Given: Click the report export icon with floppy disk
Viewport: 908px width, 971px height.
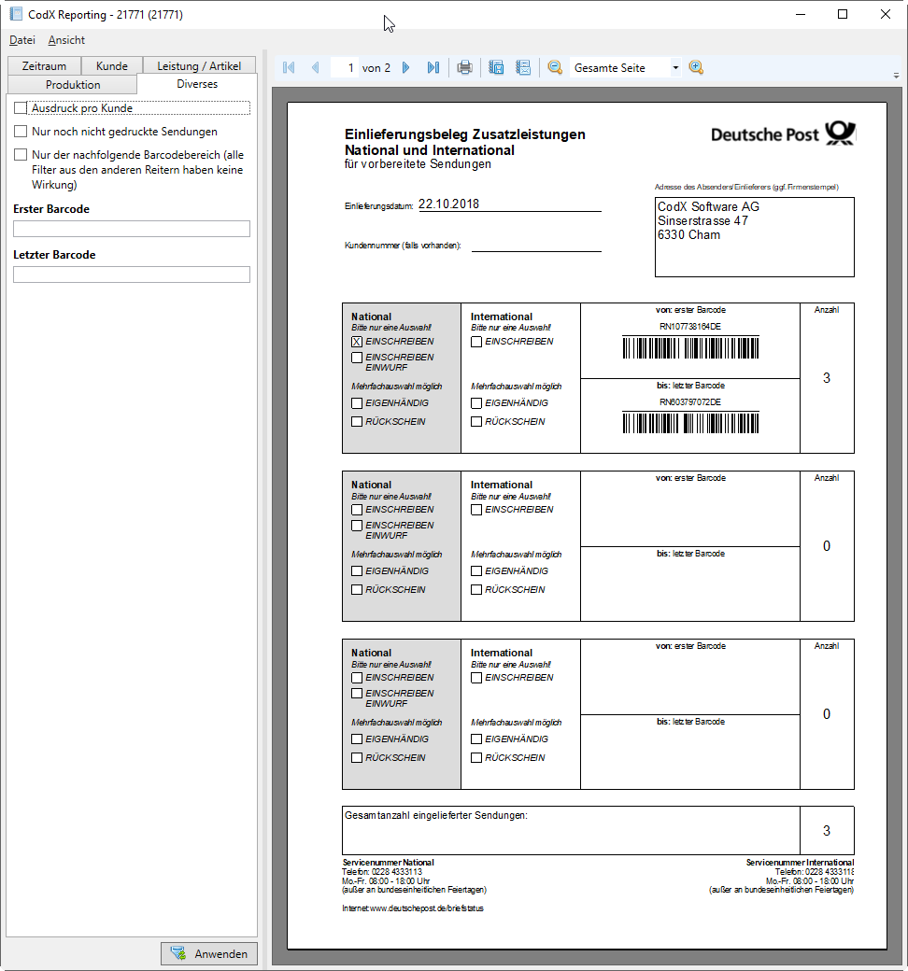Looking at the screenshot, I should click(496, 67).
